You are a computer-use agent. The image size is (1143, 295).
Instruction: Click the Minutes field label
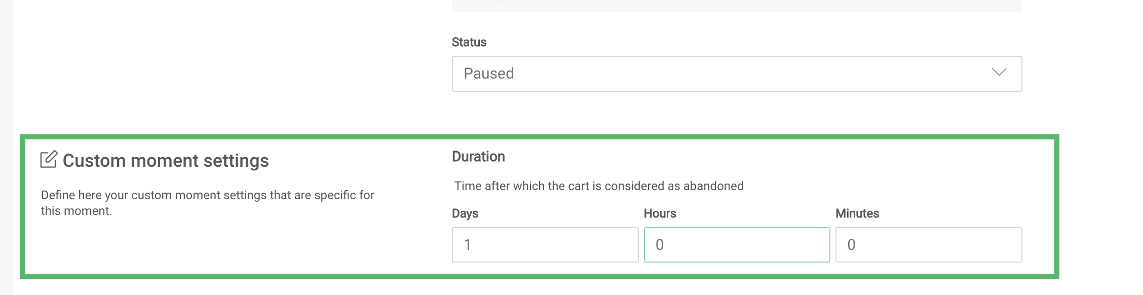857,213
